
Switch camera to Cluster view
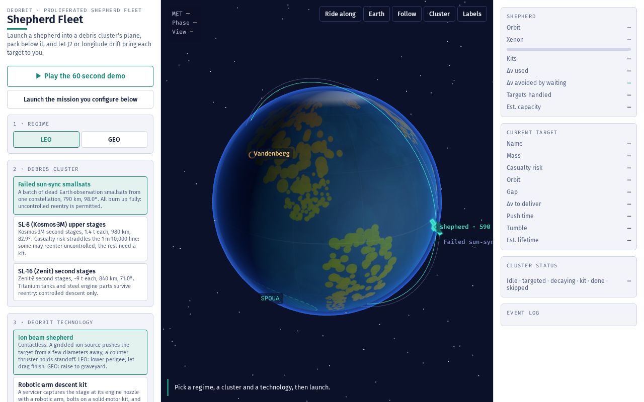[439, 14]
